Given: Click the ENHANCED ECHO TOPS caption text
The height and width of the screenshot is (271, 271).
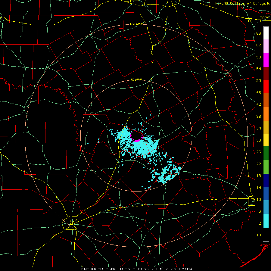Looking at the screenshot, I should point(107,269).
